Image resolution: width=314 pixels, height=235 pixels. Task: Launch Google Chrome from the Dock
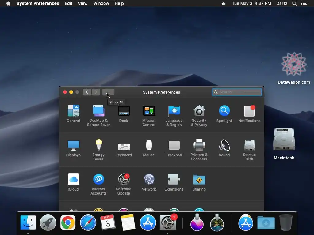68,222
